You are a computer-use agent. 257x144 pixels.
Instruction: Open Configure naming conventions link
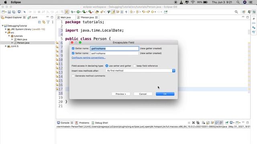pyautogui.click(x=88, y=58)
